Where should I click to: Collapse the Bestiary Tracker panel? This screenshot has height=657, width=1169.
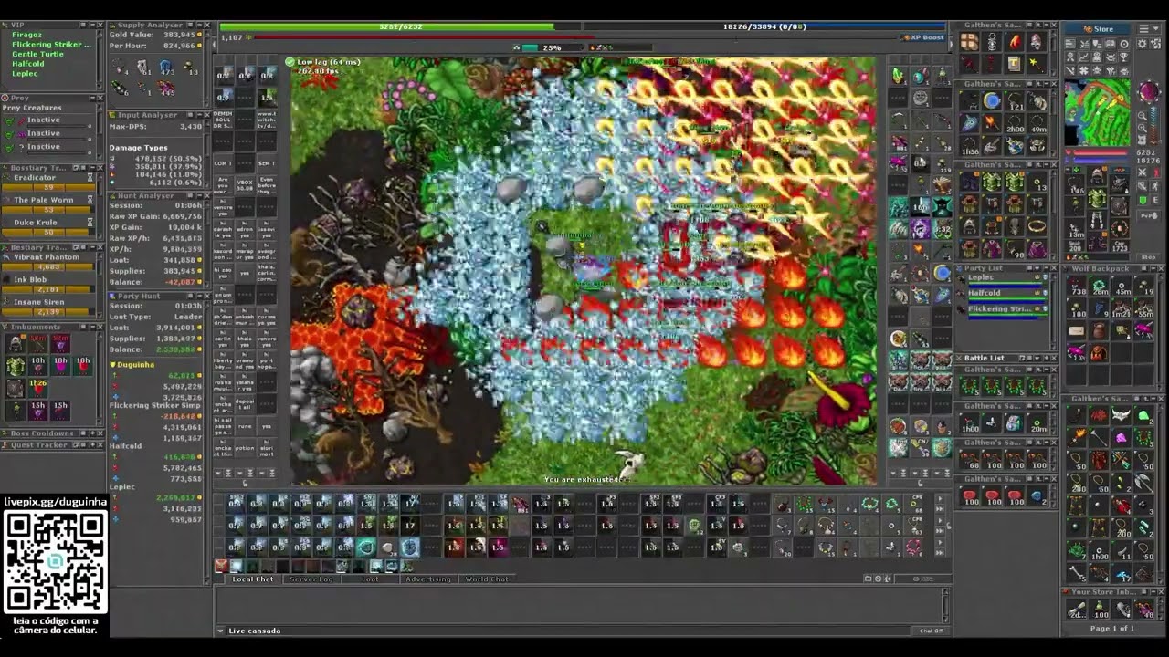tap(92, 247)
